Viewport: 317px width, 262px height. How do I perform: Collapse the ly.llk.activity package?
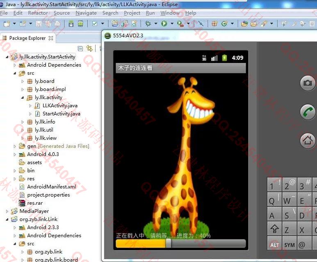(23, 98)
